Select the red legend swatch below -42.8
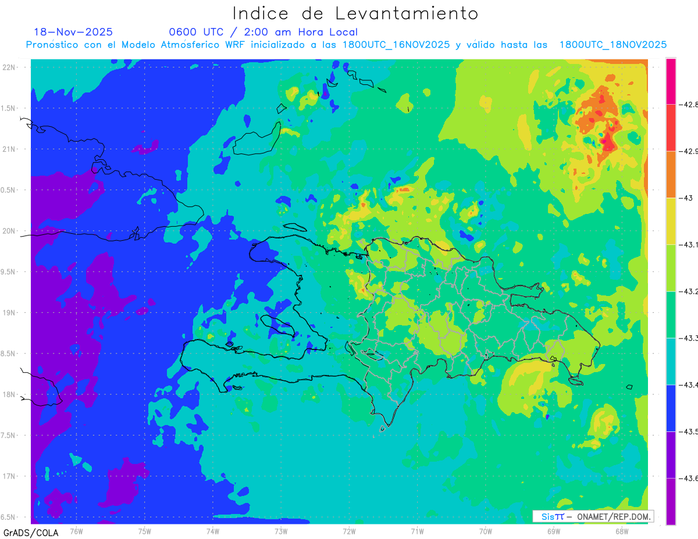 671,128
